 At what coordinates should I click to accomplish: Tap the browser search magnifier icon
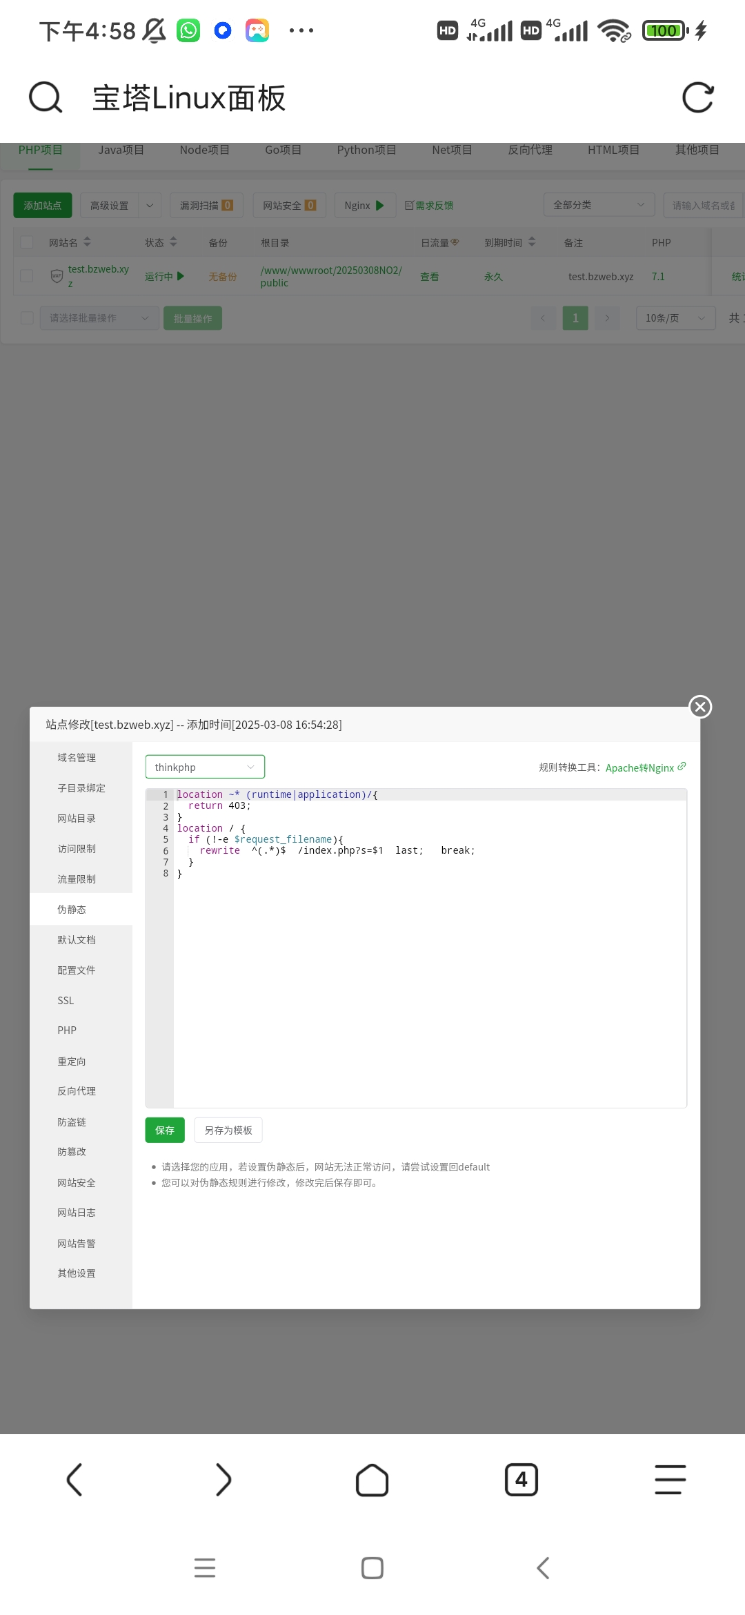[46, 97]
